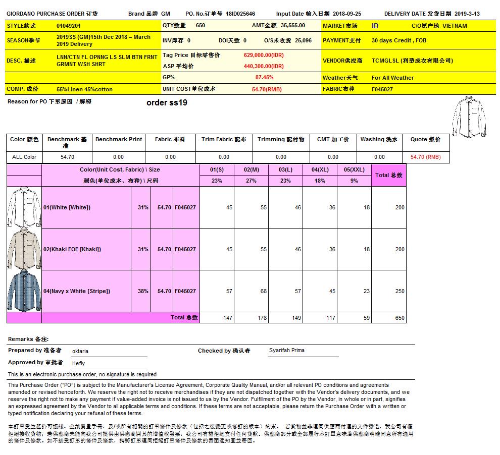Select the 05(XXL) size column header

[x=354, y=170]
